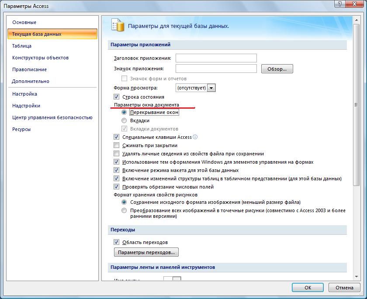The width and height of the screenshot is (367, 299).
Task: Select the Вкладки radio option
Action: 124,120
